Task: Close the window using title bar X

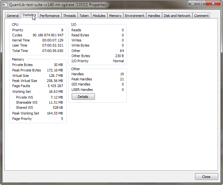Action: [213, 3]
